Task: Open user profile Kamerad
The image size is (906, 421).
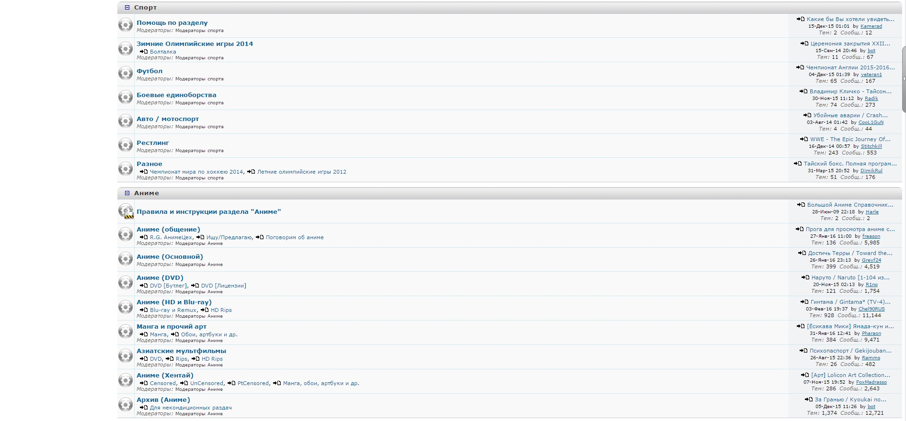Action: (871, 26)
